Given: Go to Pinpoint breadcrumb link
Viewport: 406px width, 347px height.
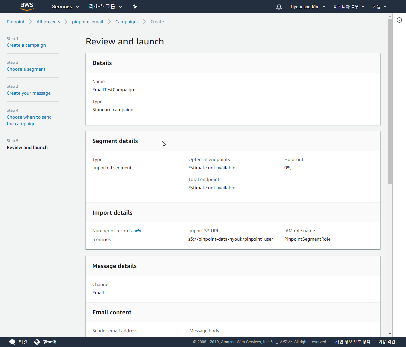Looking at the screenshot, I should tap(16, 22).
